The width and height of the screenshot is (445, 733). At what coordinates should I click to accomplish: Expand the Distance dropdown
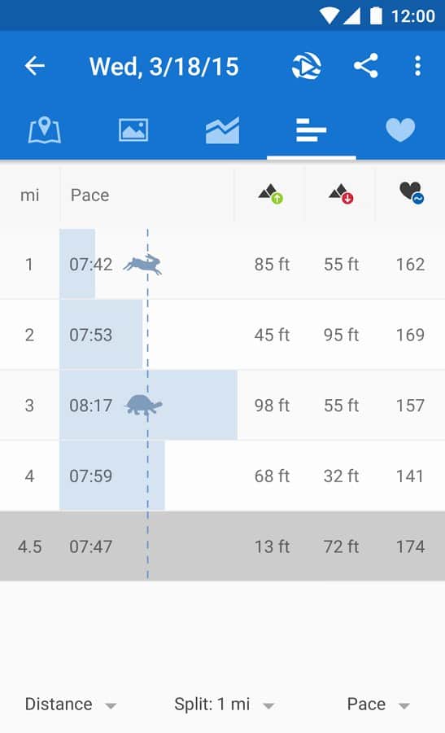pos(71,704)
